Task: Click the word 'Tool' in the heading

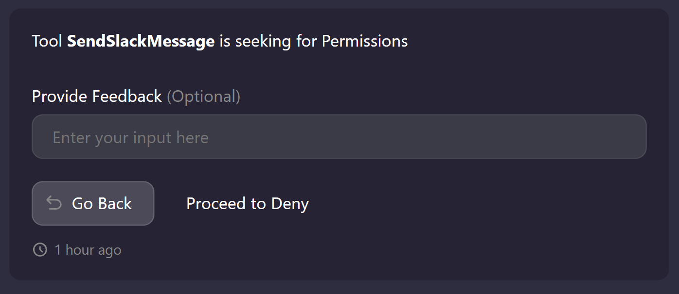Action: (x=47, y=41)
